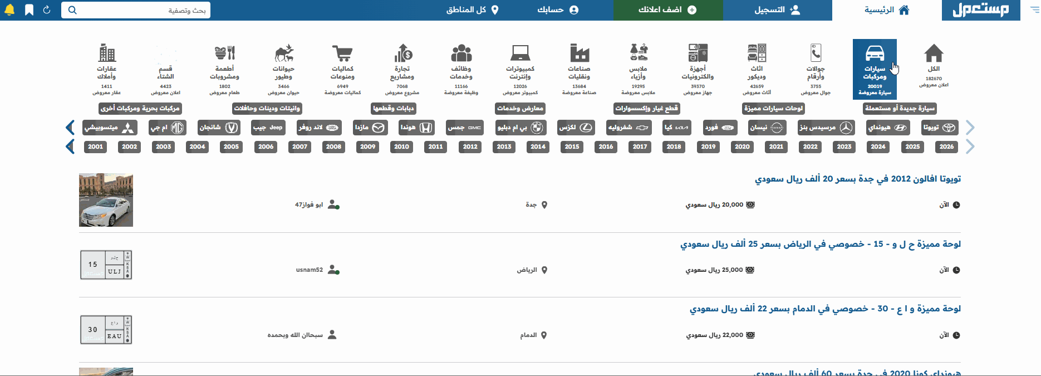Select حيوانات وطيور animals category

(283, 69)
